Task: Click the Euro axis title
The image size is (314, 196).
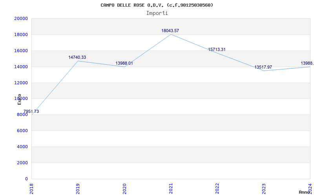Action: [x=19, y=99]
